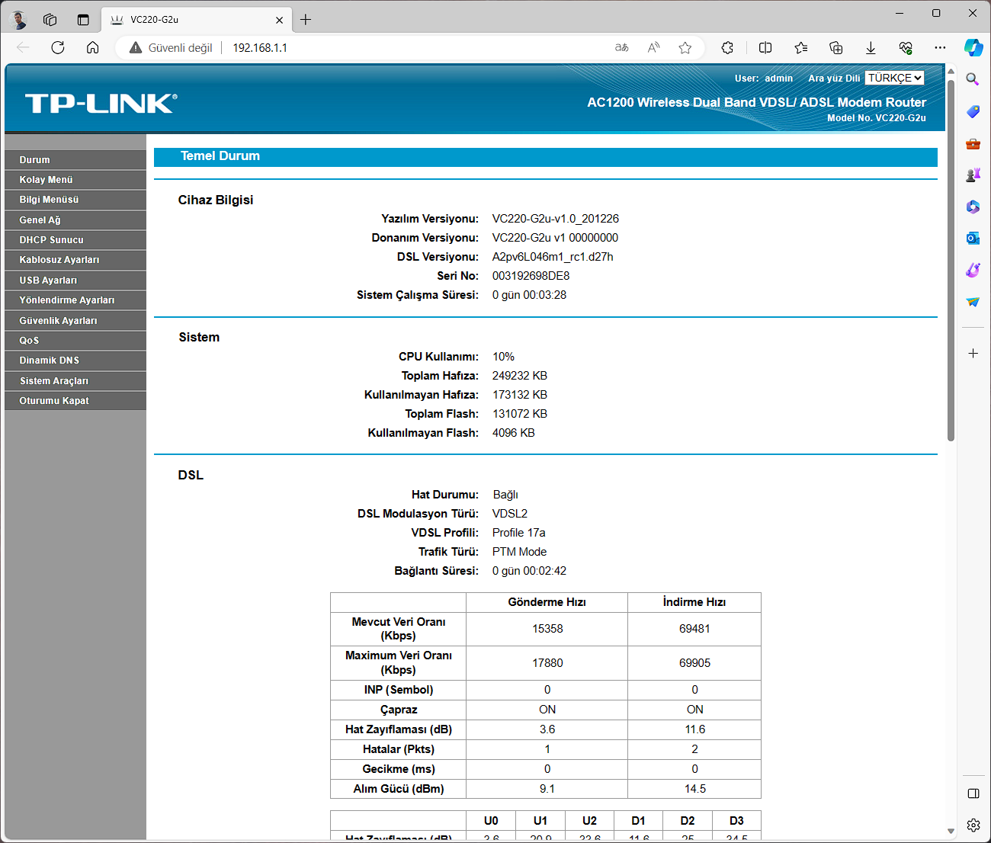Toggle split screen icon in toolbar
Image resolution: width=991 pixels, height=843 pixels.
coord(765,47)
